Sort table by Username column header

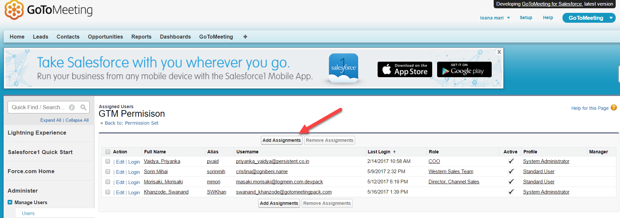point(247,152)
